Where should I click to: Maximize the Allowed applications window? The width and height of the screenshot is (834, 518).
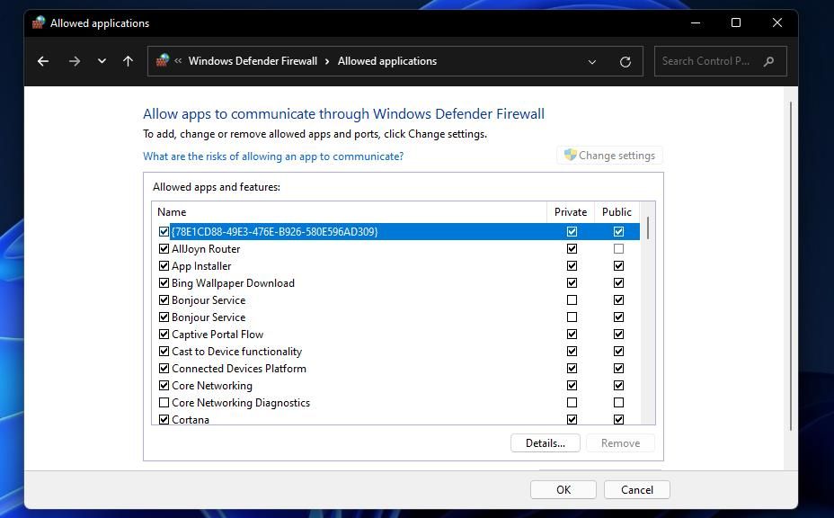736,22
